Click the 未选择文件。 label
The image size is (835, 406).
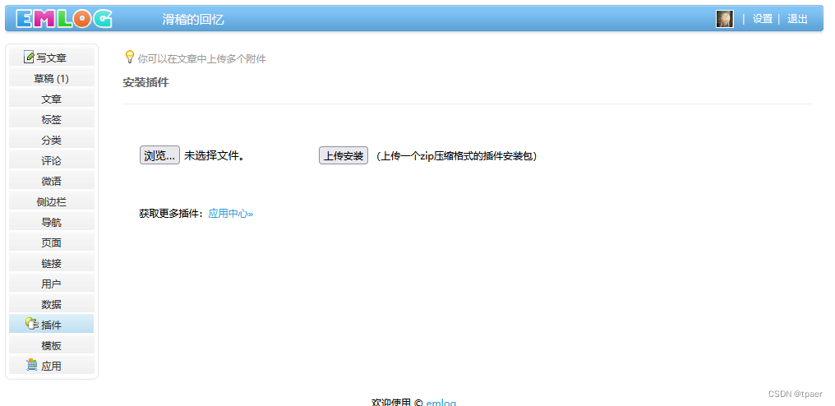pos(214,155)
